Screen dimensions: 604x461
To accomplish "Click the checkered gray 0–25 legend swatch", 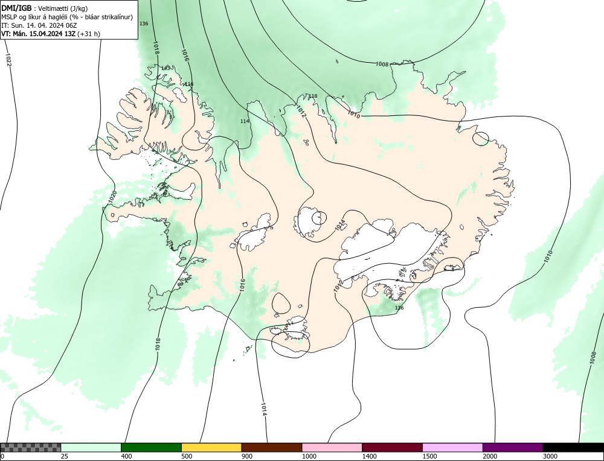I will 30,447.
